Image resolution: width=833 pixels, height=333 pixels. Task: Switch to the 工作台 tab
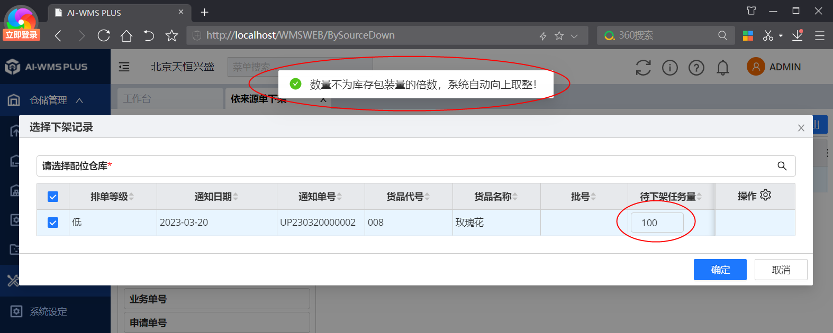[x=138, y=99]
